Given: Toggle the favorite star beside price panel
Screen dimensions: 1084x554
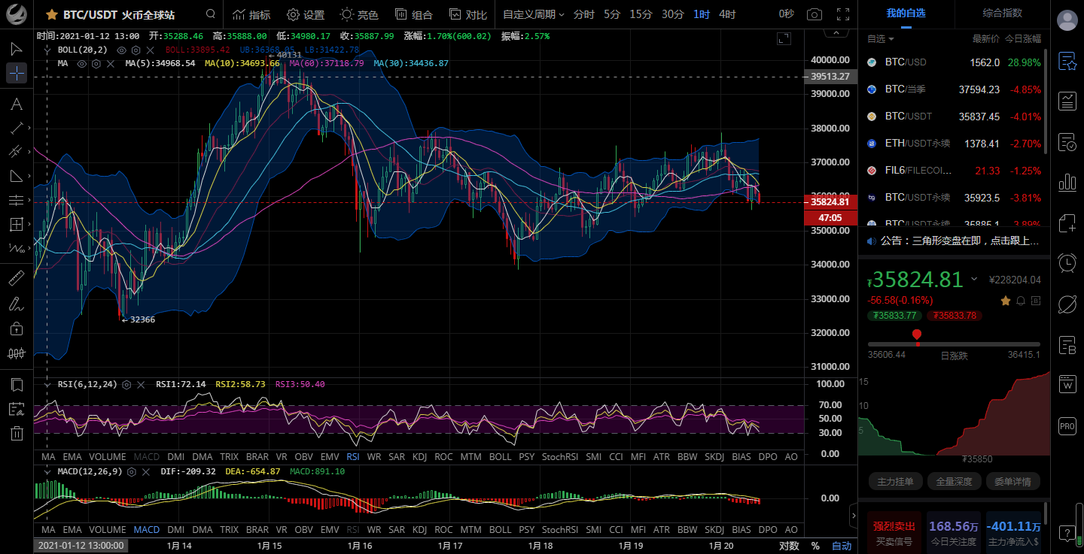Looking at the screenshot, I should [1006, 301].
